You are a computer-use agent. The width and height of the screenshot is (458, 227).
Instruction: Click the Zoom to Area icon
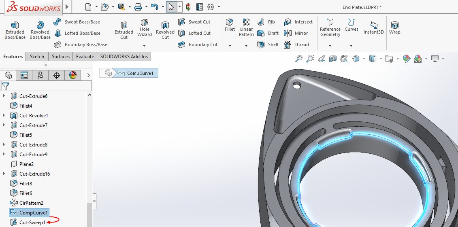click(310, 59)
